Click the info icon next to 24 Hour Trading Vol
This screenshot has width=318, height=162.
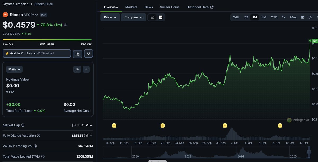tap(35, 146)
